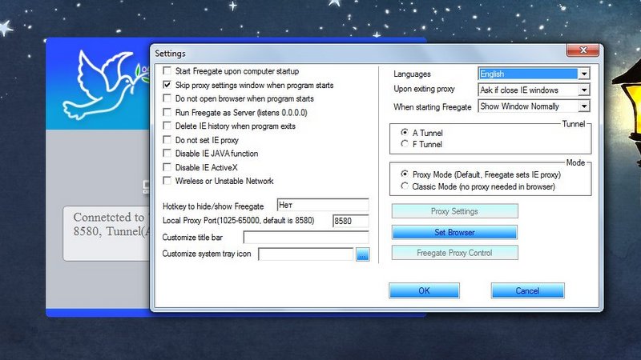Check Do not open browser when program starts
The height and width of the screenshot is (360, 641).
pyautogui.click(x=167, y=98)
